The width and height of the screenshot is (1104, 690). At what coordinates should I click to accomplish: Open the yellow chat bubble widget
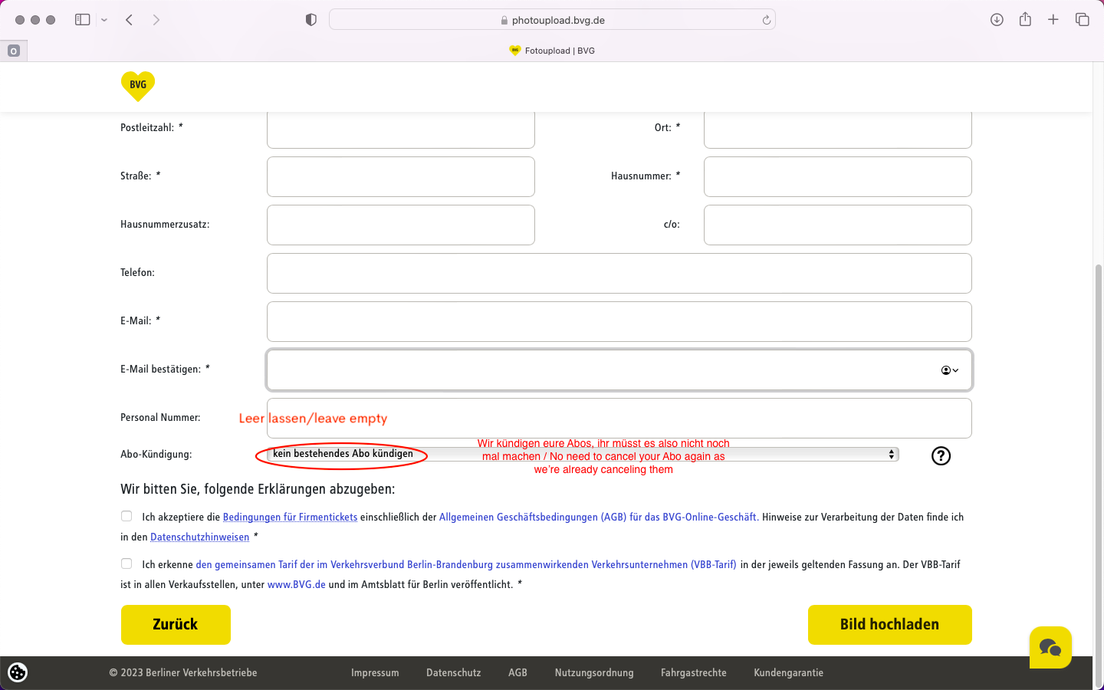(x=1050, y=648)
